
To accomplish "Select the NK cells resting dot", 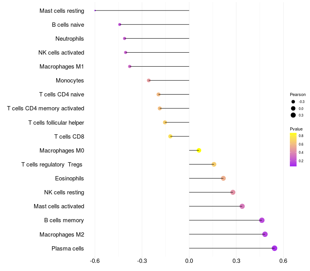I will (233, 192).
